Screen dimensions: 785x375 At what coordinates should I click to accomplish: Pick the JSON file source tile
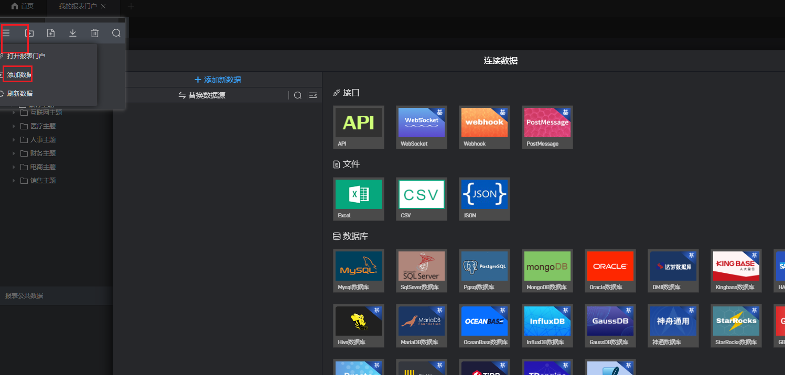tap(485, 199)
